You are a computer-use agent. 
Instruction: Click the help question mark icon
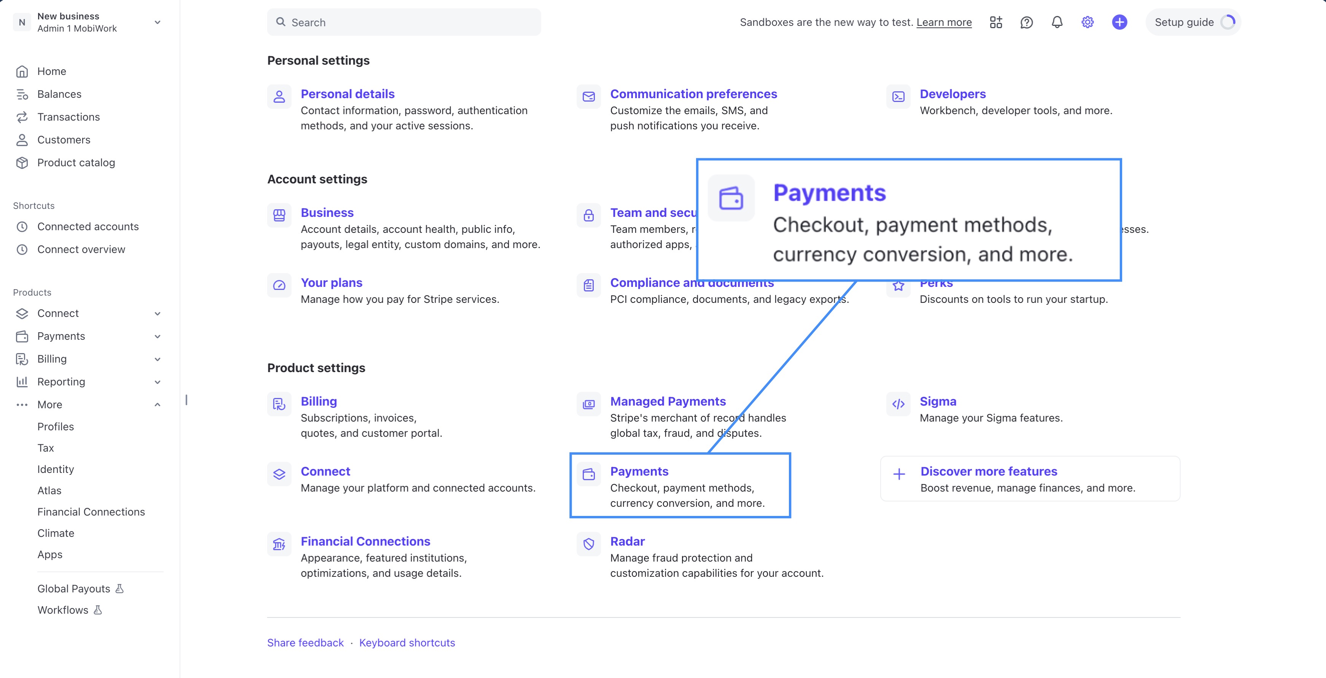click(1026, 22)
